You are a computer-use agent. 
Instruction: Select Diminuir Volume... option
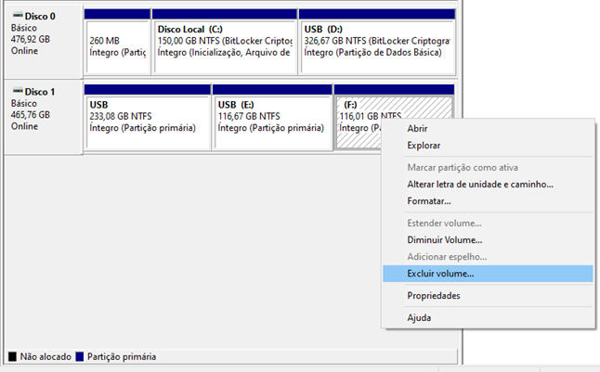click(488, 240)
